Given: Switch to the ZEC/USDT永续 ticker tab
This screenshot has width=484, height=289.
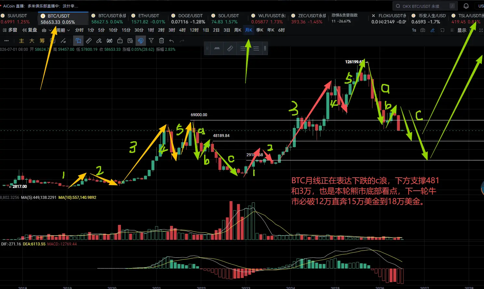Looking at the screenshot, I should point(308,19).
